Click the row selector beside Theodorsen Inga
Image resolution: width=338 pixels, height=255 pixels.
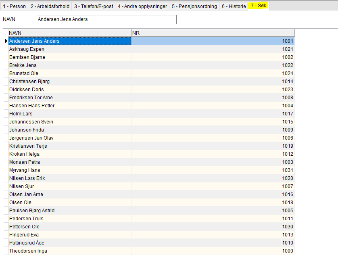(6, 251)
